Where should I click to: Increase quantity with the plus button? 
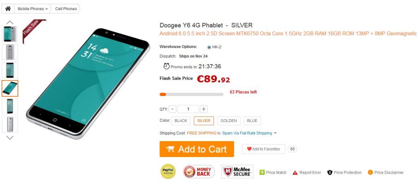[x=204, y=109]
